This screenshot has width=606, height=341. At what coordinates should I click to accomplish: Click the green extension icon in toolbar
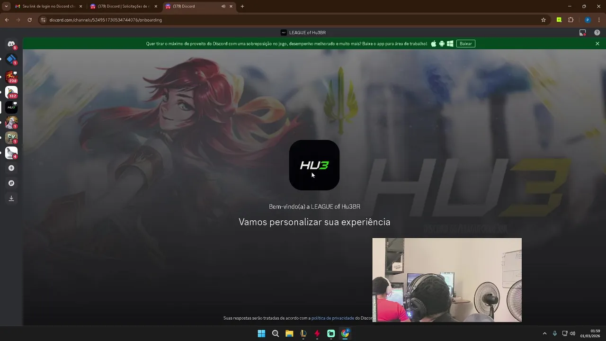(559, 20)
